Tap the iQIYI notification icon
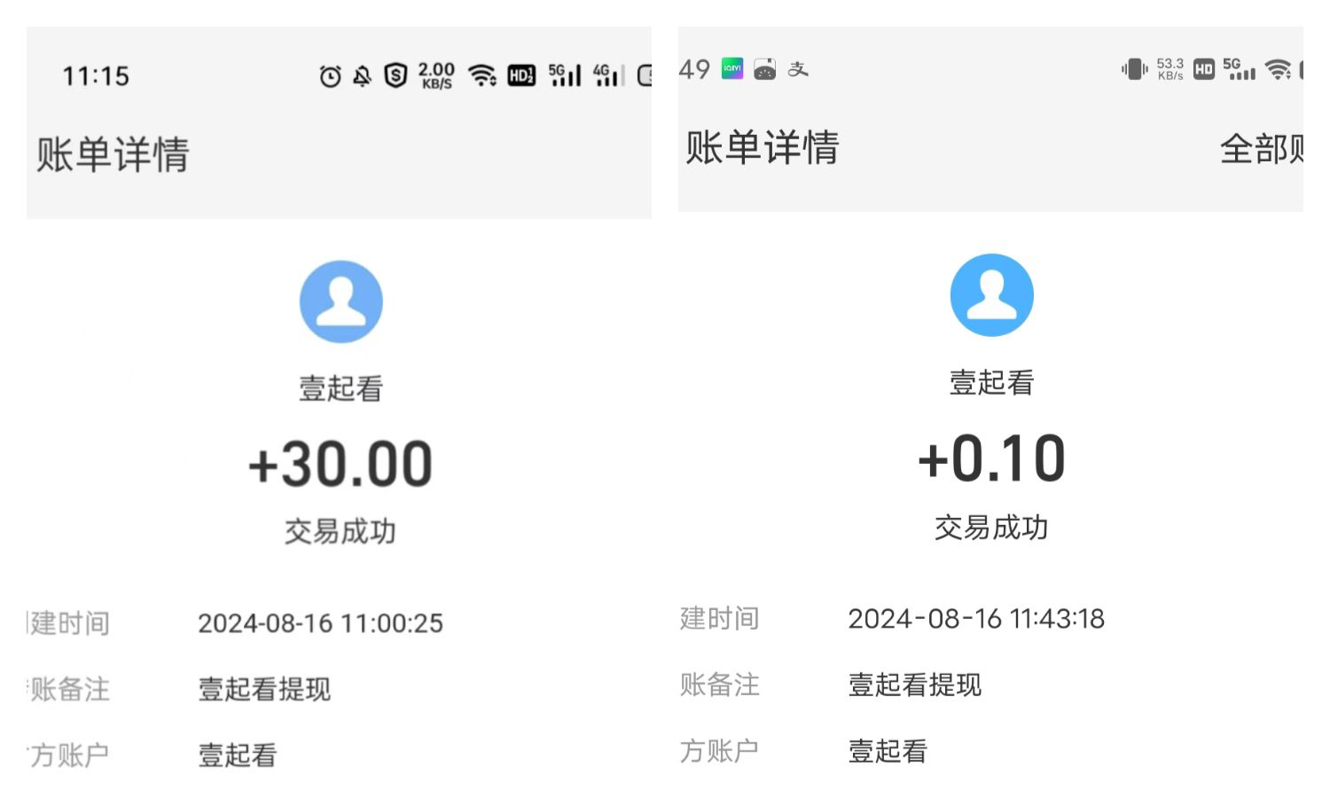The image size is (1330, 791). pyautogui.click(x=732, y=68)
